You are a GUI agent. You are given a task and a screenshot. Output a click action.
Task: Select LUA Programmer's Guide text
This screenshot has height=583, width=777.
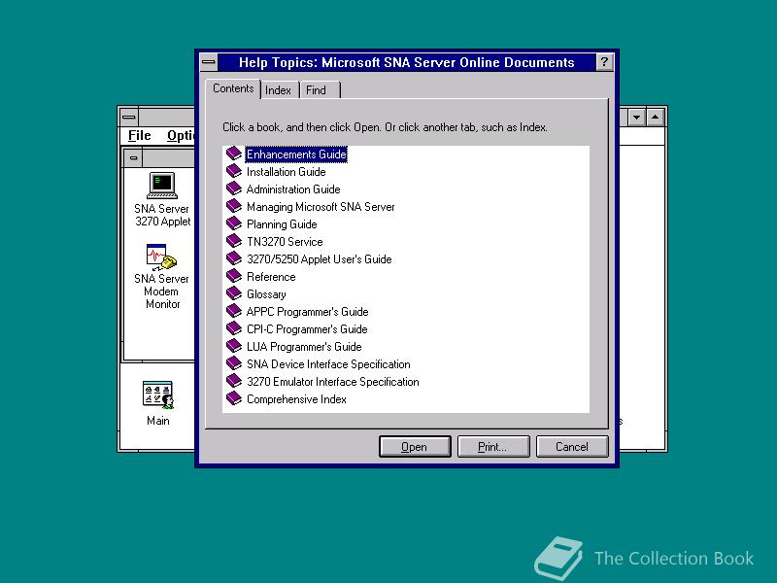[304, 347]
